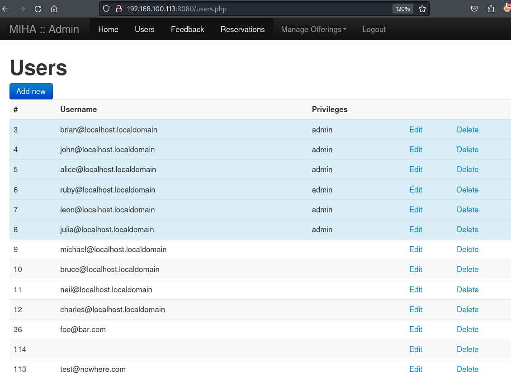Image resolution: width=511 pixels, height=380 pixels.
Task: Click the shield tracking protection icon
Action: click(107, 9)
